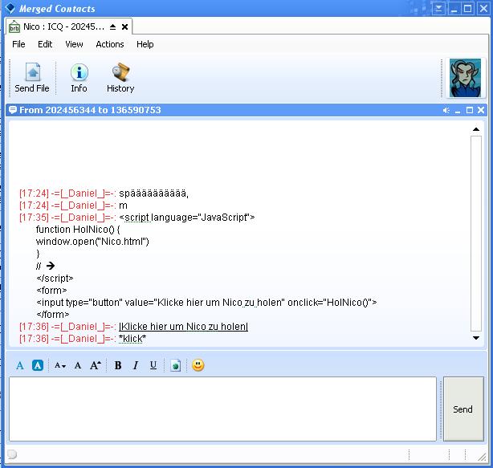Click the typing indicator bubble in the status bar
This screenshot has width=493, height=468.
pyautogui.click(x=12, y=454)
